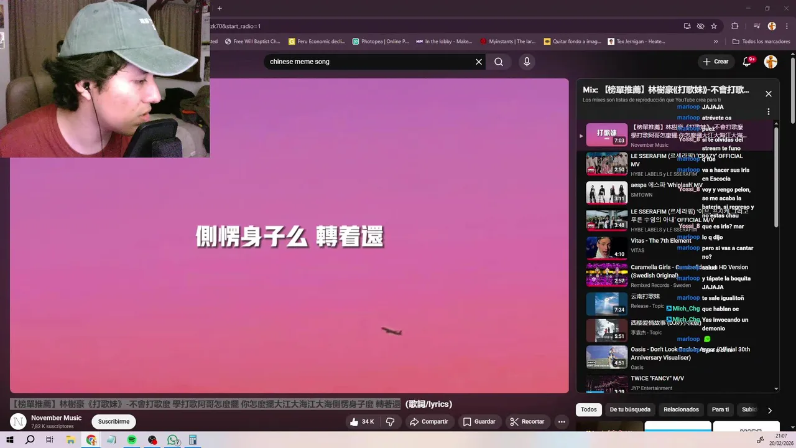Screen dimensions: 796x448
Task: Click the video player area
Action: coord(289,236)
